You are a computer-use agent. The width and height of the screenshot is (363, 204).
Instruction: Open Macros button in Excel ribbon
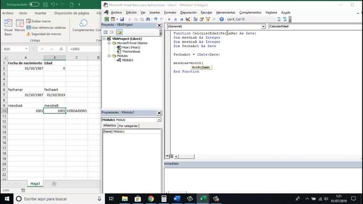point(20,25)
